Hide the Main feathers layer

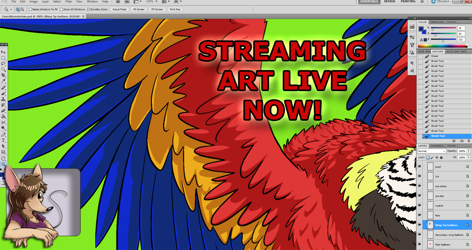pos(419,244)
